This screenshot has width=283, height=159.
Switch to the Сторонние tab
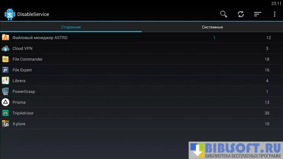(x=71, y=27)
